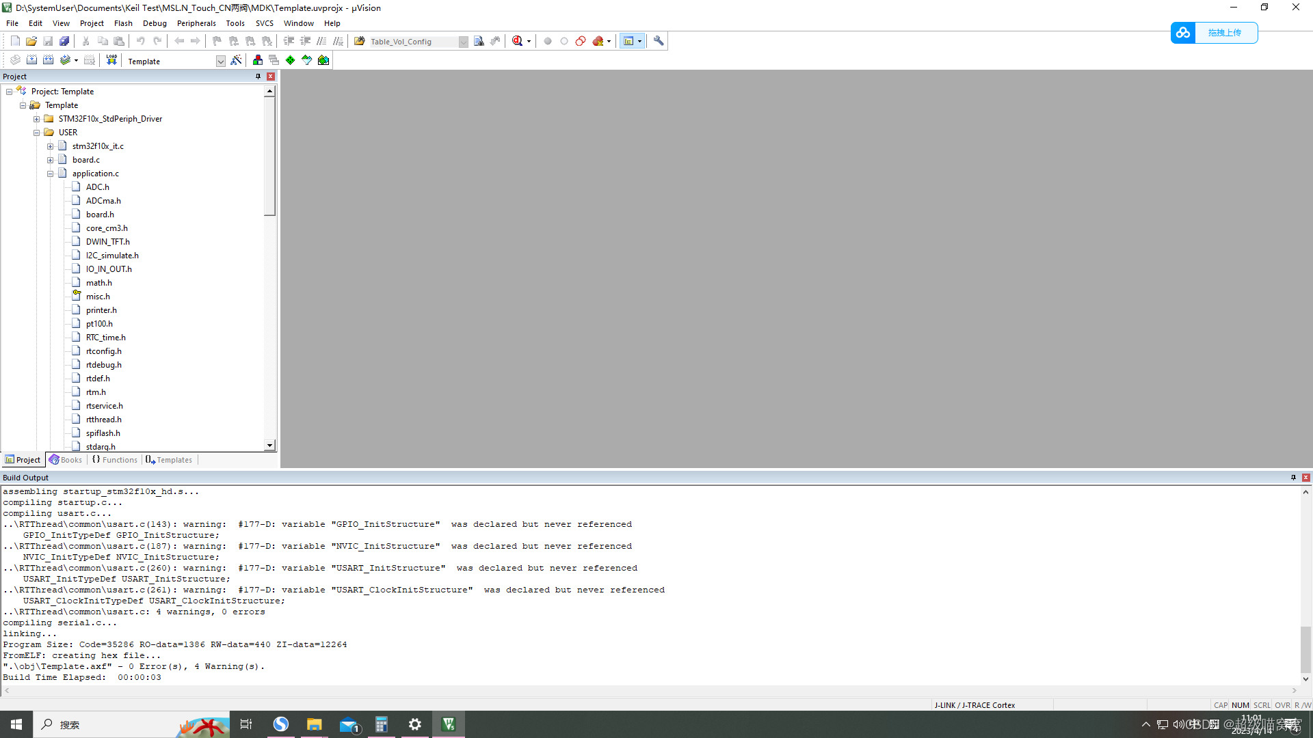The width and height of the screenshot is (1313, 738).
Task: Expand STM32F10x_StdPeriph_Driver group
Action: pyautogui.click(x=37, y=119)
